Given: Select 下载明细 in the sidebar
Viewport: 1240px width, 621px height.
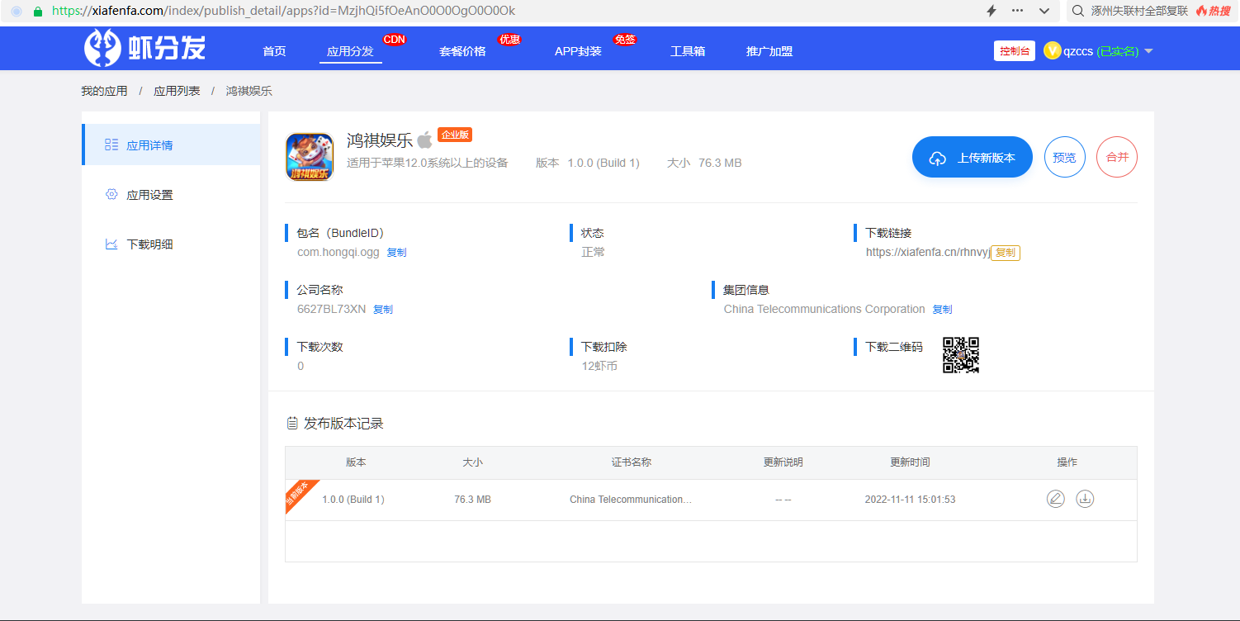Looking at the screenshot, I should (149, 244).
